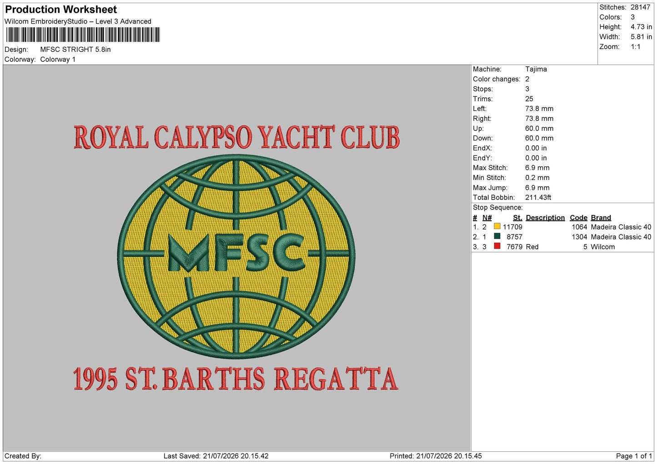Click the 'Created By:' footer label
This screenshot has height=464, width=657.
pos(23,456)
